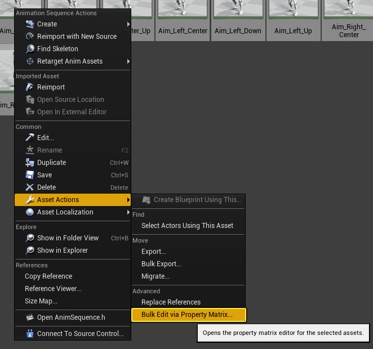
Task: Click the Open AnimSequence.h icon
Action: 30,318
